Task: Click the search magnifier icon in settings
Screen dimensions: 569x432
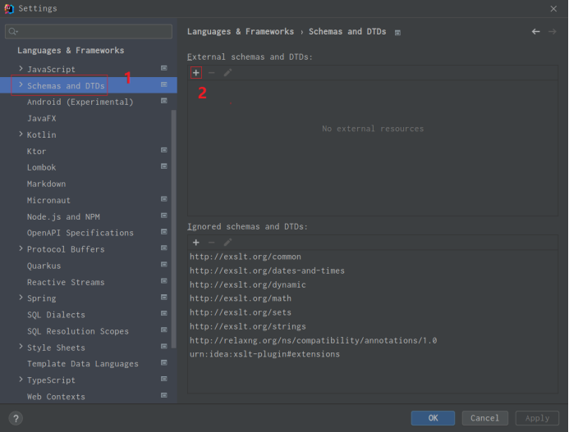Action: (12, 32)
